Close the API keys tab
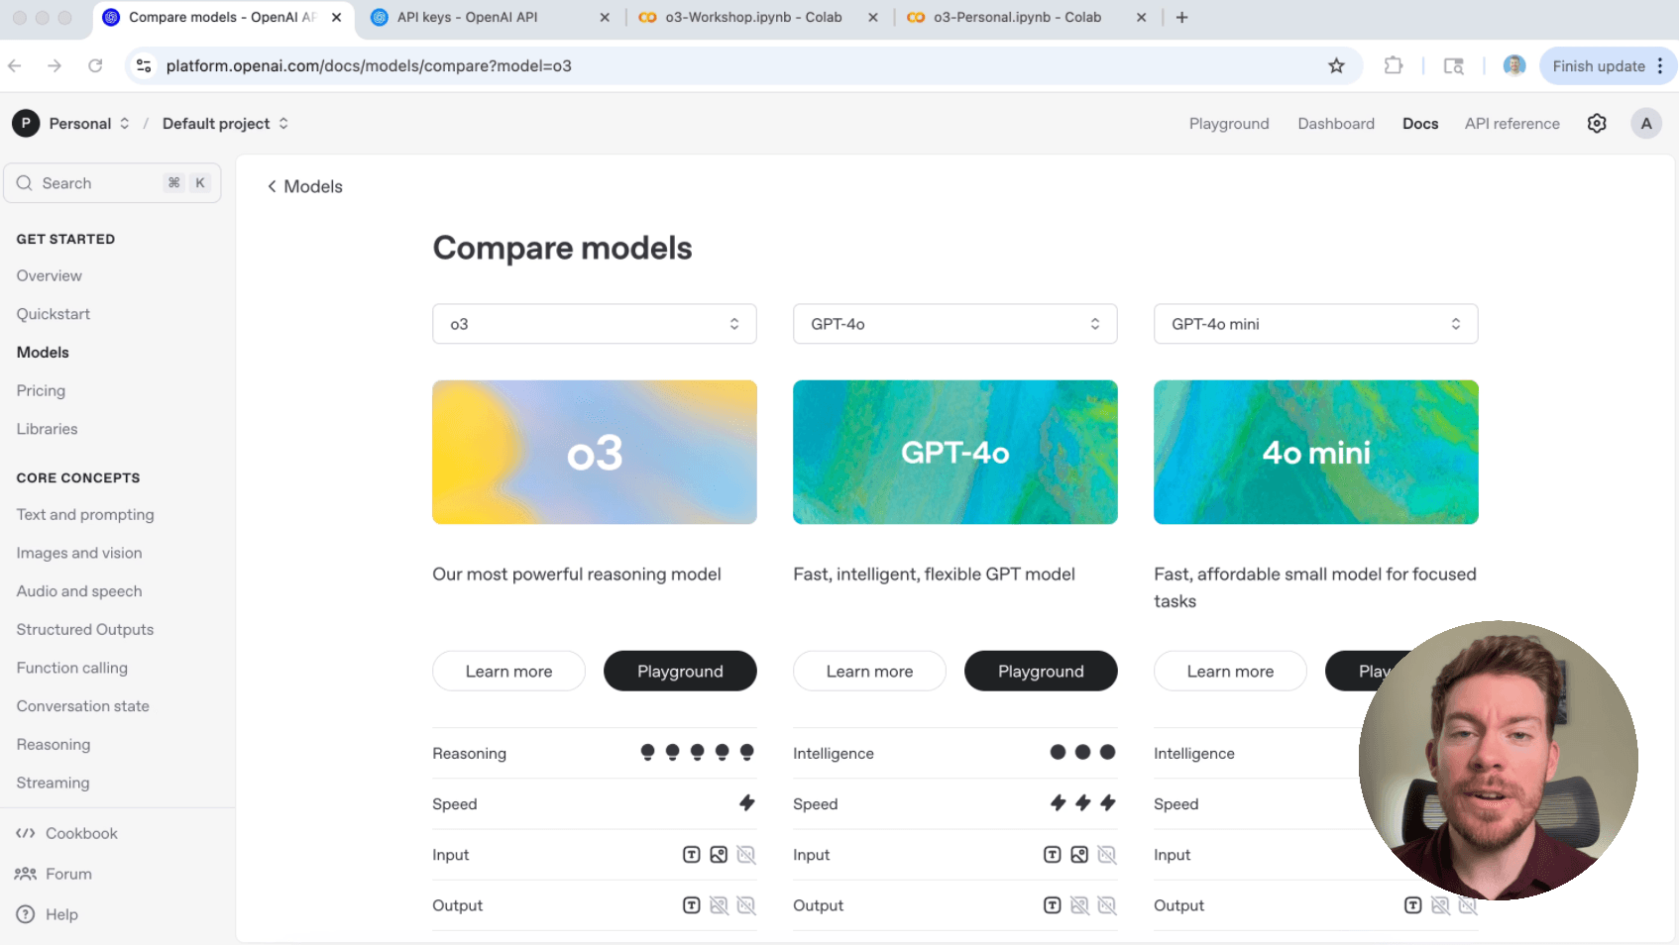 click(605, 18)
